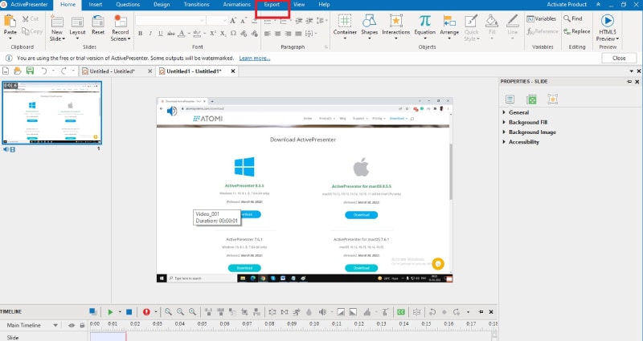Click Activate Product in title bar
The height and width of the screenshot is (341, 643).
567,5
